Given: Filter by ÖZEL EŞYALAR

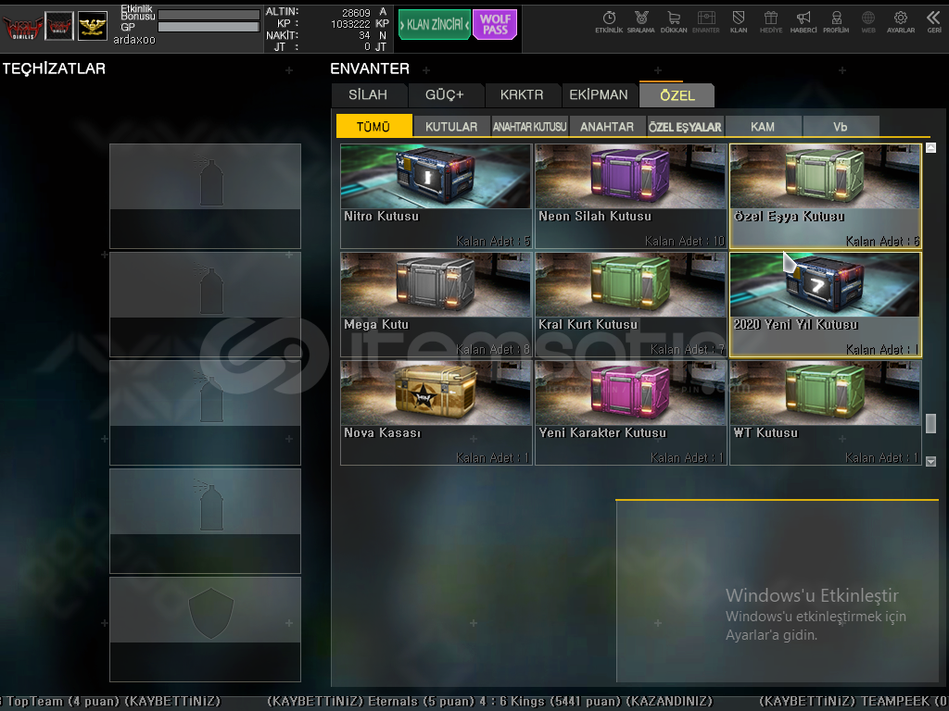Looking at the screenshot, I should (685, 126).
